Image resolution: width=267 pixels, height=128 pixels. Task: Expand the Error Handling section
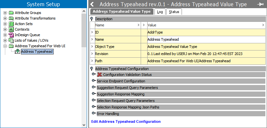(94, 113)
